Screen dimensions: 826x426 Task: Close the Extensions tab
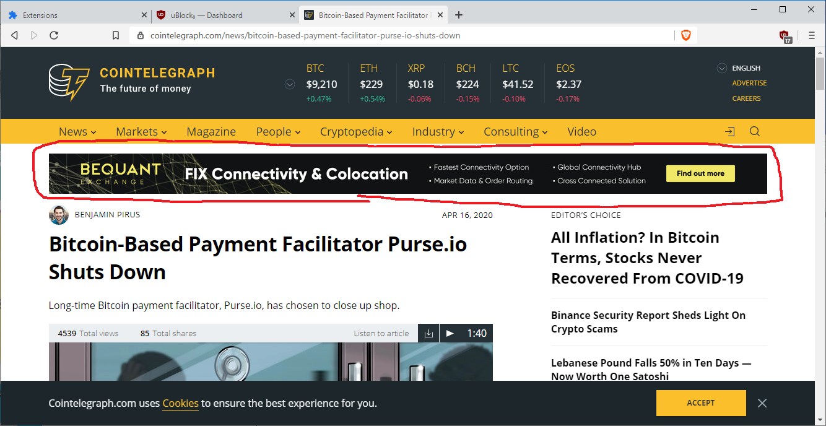(x=144, y=15)
